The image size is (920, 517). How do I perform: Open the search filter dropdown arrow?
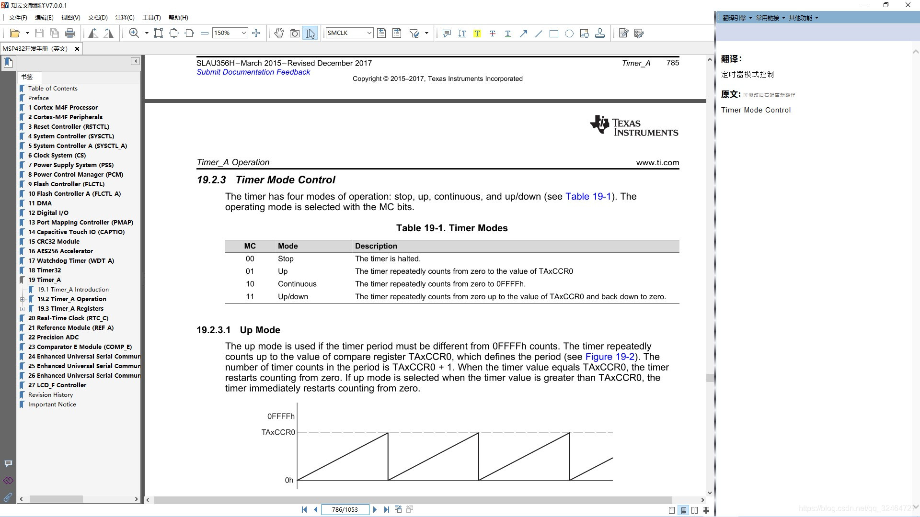pyautogui.click(x=426, y=33)
